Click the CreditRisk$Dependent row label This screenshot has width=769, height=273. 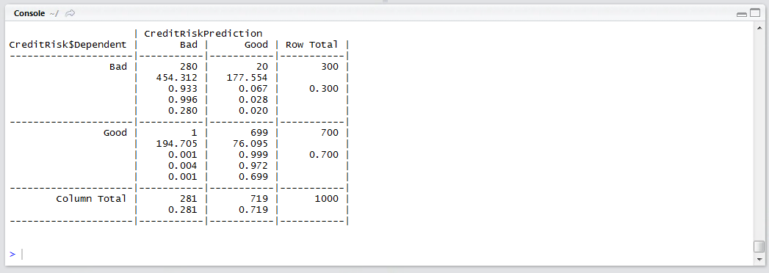68,45
